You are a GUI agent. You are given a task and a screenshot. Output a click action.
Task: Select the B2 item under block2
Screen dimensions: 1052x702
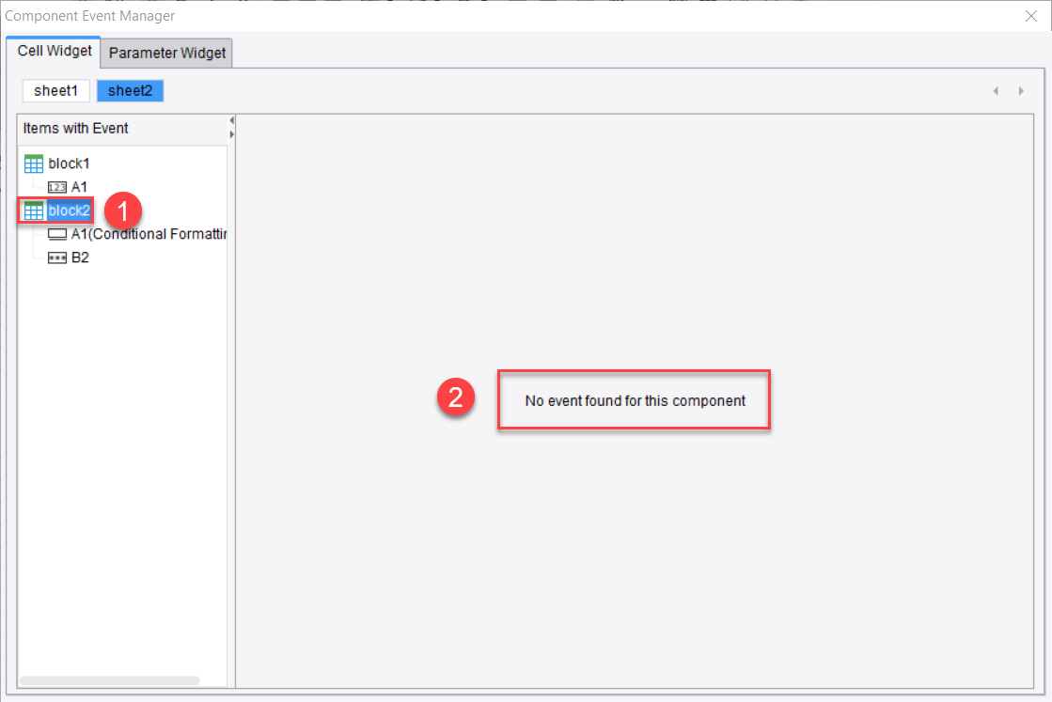(80, 257)
